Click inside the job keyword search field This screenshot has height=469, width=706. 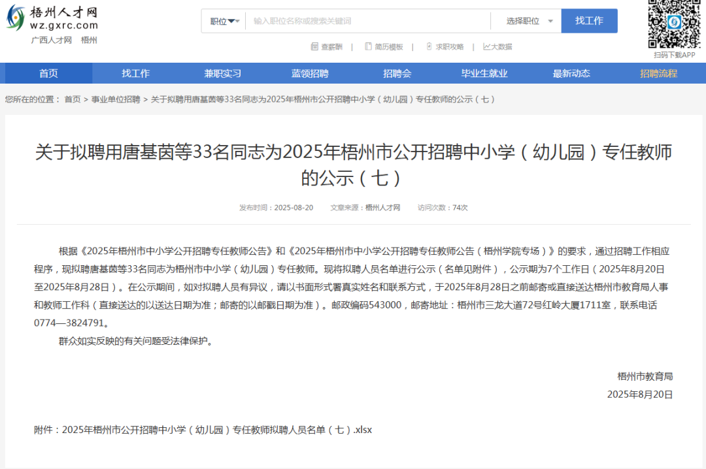pos(366,20)
